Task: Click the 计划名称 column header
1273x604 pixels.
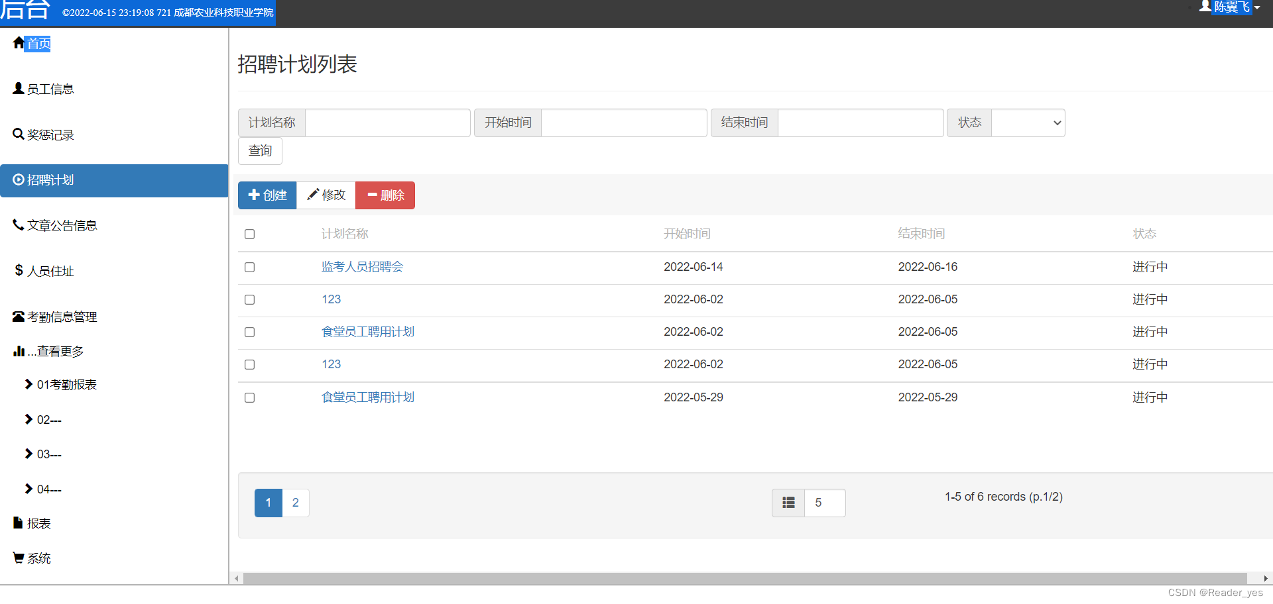Action: [x=345, y=234]
